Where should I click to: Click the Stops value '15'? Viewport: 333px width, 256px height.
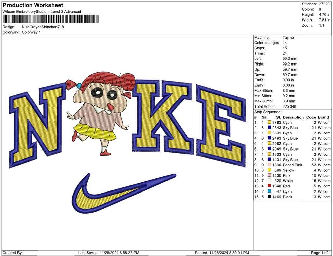coord(285,48)
